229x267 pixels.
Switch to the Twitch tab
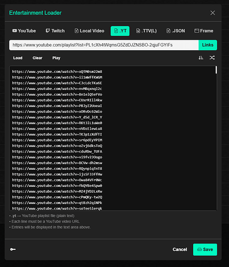(55, 31)
